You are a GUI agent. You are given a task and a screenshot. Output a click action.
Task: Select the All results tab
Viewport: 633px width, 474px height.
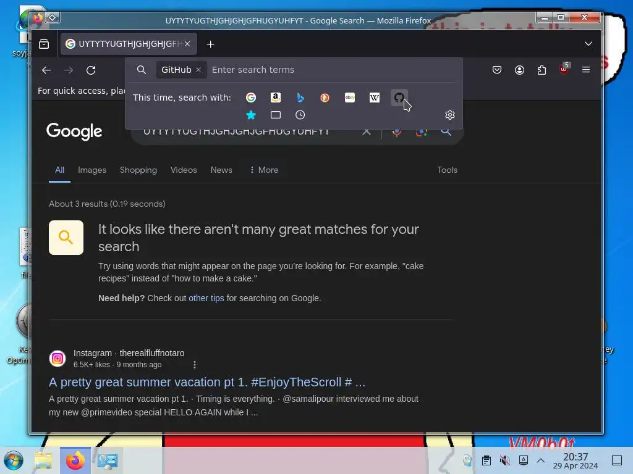(59, 170)
